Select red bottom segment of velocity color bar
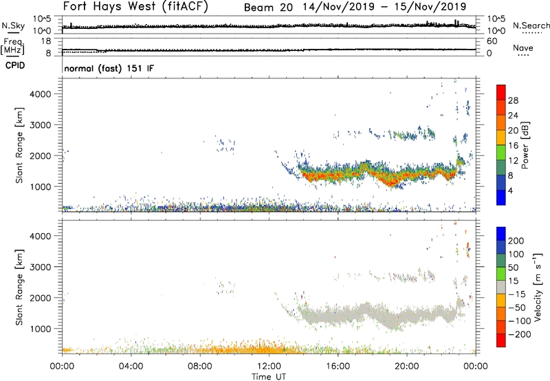This screenshot has height=381, width=550. tap(501, 340)
